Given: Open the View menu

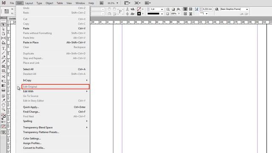Looking at the screenshot, I should click(69, 3).
